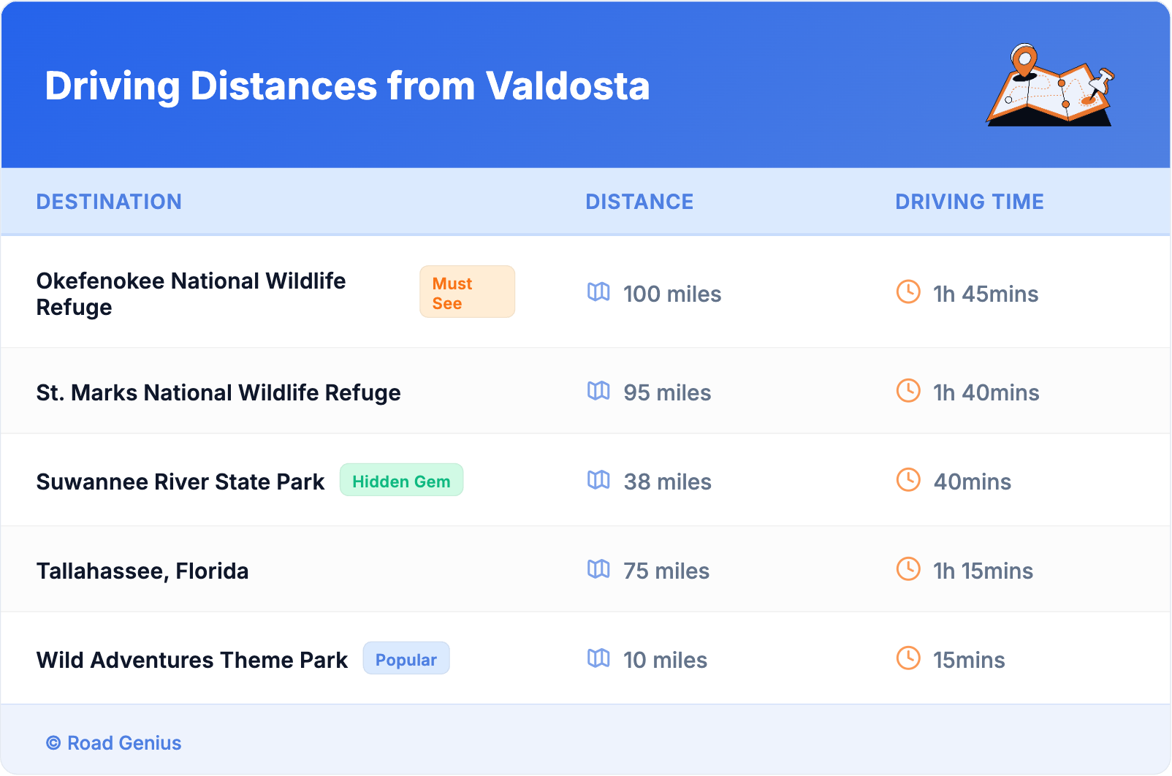Click the map icon beside 95 miles

point(598,391)
